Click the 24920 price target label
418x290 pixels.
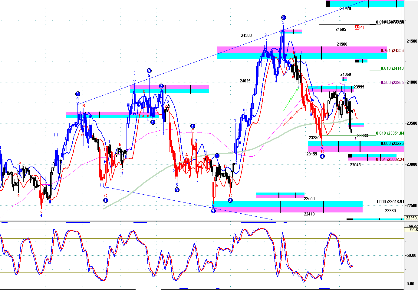pos(345,8)
